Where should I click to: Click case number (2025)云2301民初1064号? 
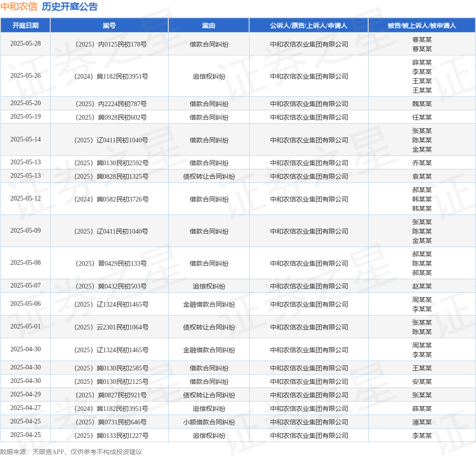[x=111, y=327]
